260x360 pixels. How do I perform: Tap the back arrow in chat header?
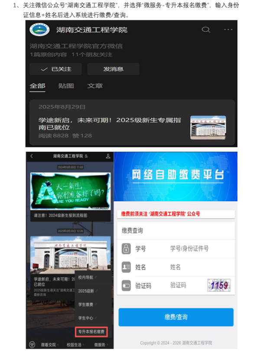[x=32, y=156]
